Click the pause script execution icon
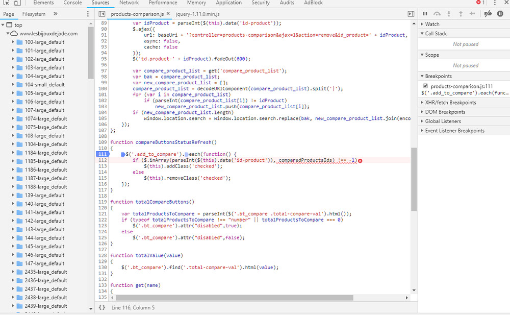Viewport: 510px width, 315px height. [426, 14]
